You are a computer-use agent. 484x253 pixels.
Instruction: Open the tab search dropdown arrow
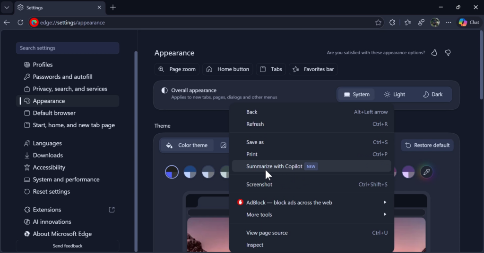(7, 8)
